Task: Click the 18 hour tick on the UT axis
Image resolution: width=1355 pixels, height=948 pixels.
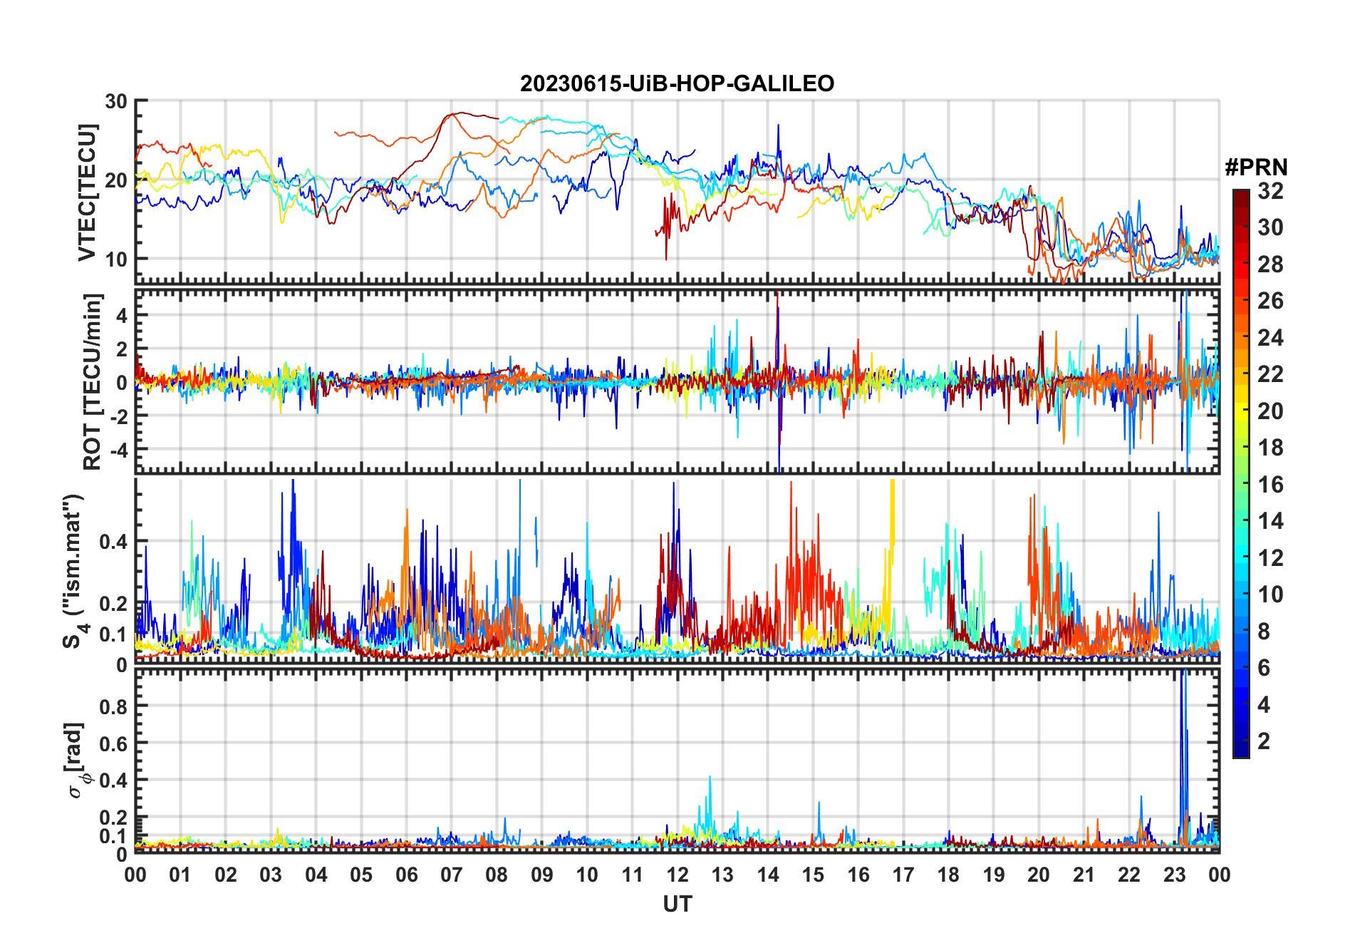Action: coord(948,875)
